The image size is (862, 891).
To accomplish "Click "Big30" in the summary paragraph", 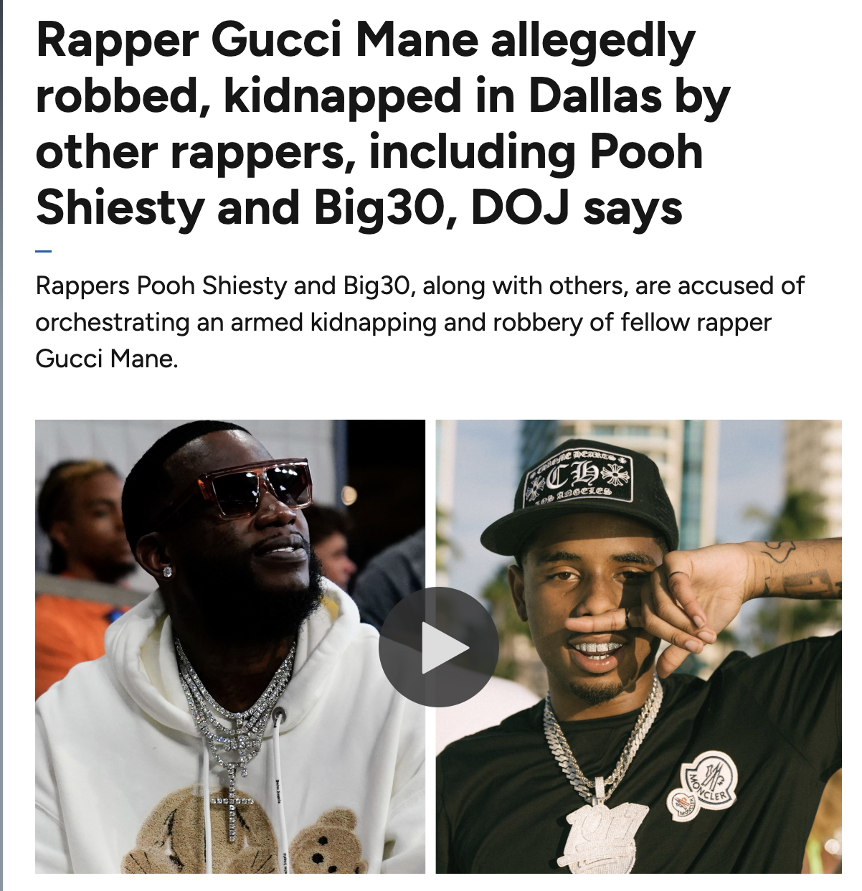I will tap(376, 286).
